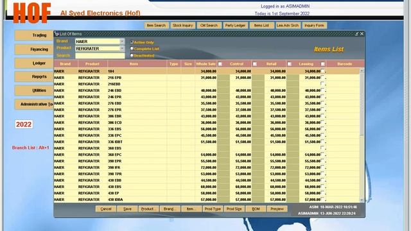Screen dimensions: 411x231
Task: Select the item cell 216EBD
Action: 137,84
